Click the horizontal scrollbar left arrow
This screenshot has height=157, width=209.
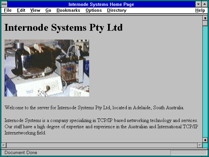pos(4,145)
